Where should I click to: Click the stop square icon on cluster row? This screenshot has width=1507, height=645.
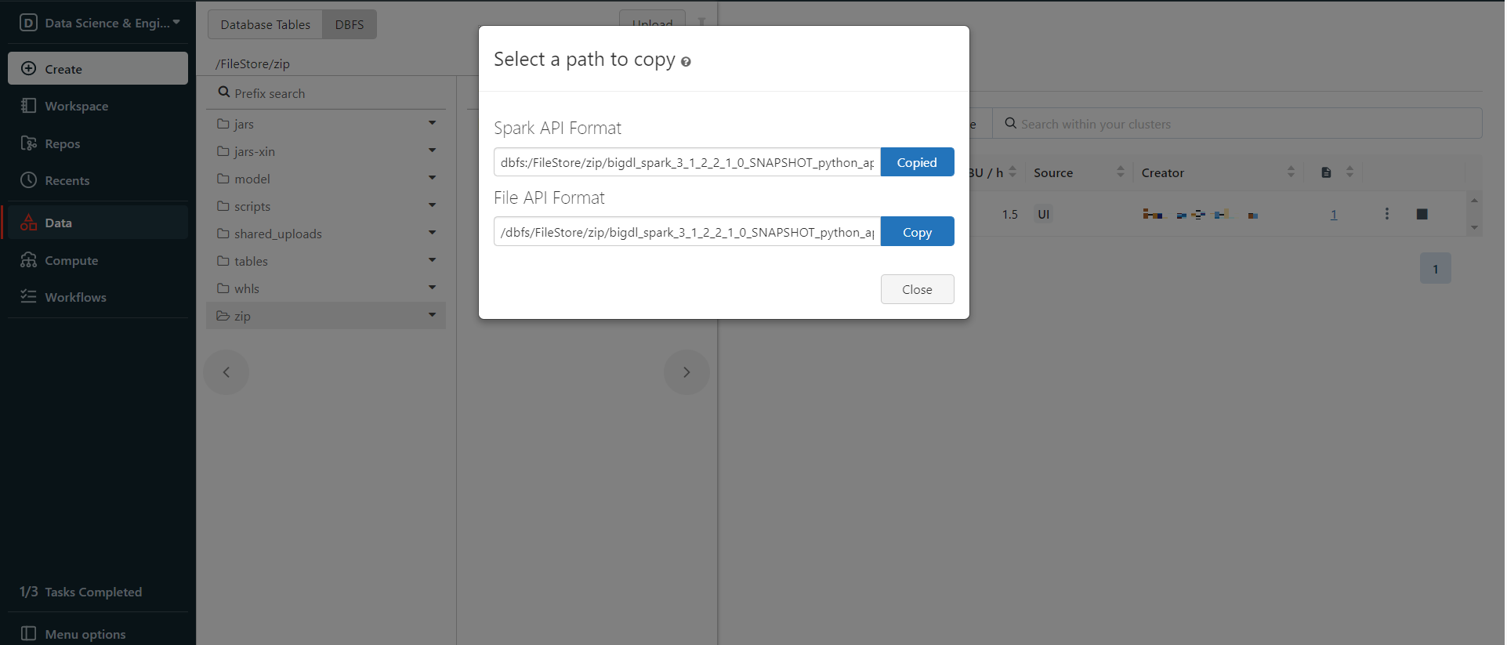click(x=1422, y=214)
